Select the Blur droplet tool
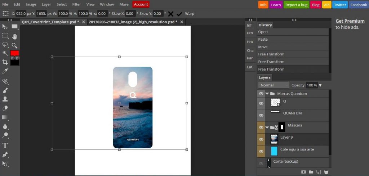Screen dimensions: 369x176 click(x=5, y=126)
